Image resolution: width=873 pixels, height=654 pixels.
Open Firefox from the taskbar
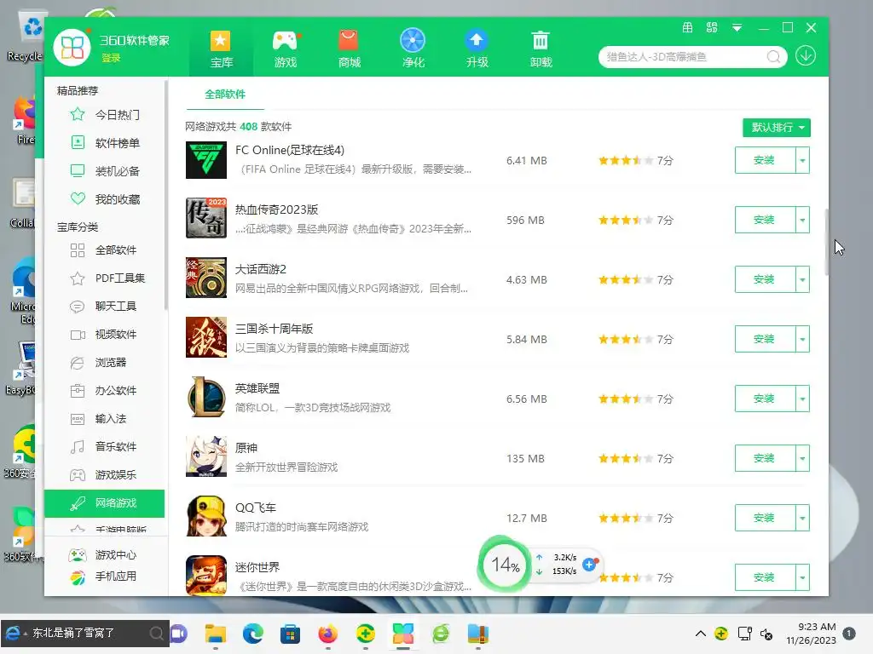coord(327,634)
